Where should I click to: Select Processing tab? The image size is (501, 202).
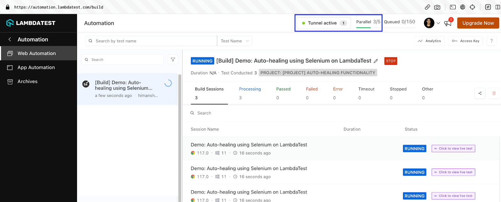(x=250, y=93)
